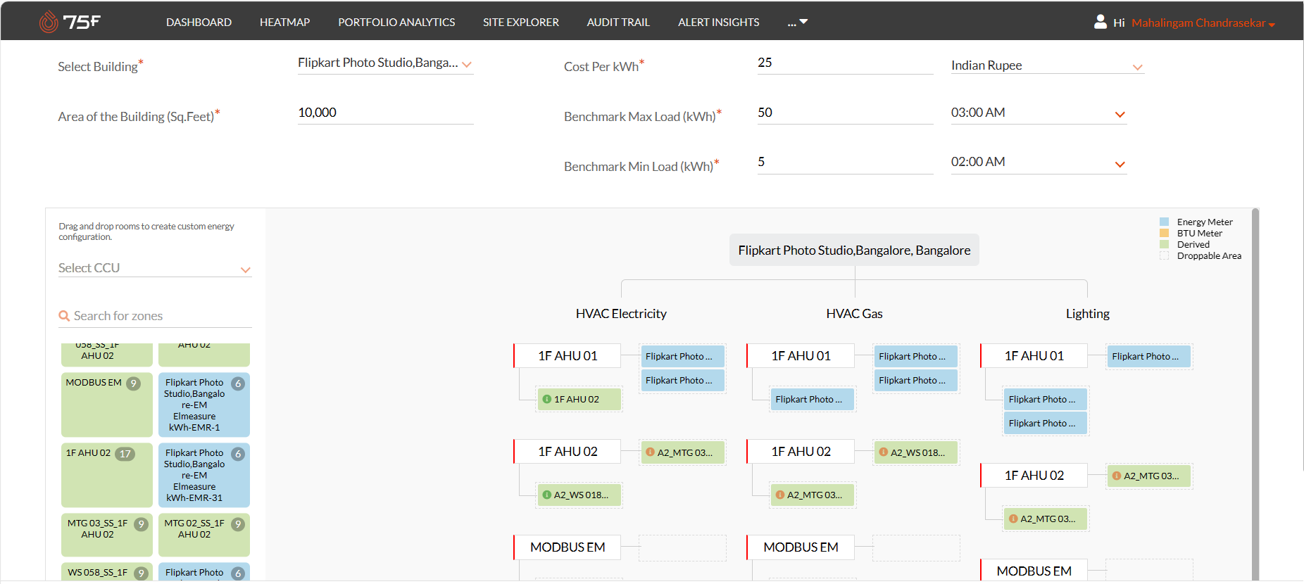This screenshot has width=1304, height=584.
Task: Click the zone search magnifier icon
Action: (x=64, y=316)
